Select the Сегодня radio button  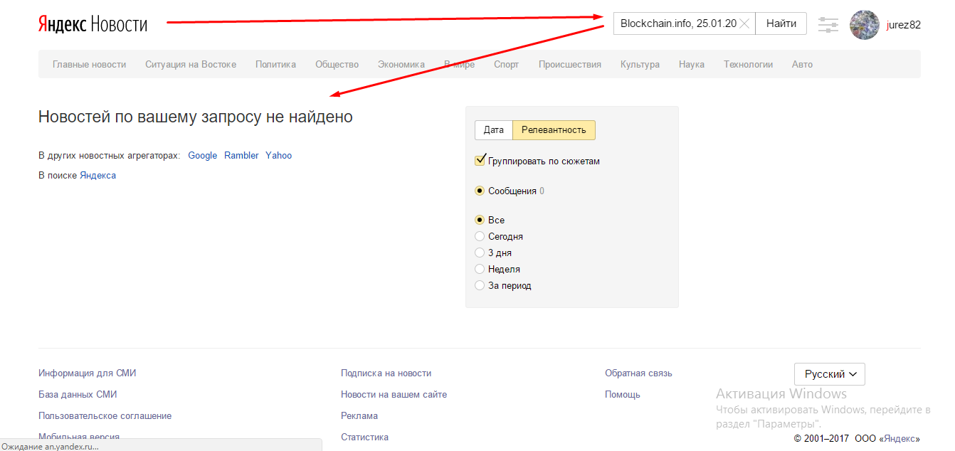(480, 236)
